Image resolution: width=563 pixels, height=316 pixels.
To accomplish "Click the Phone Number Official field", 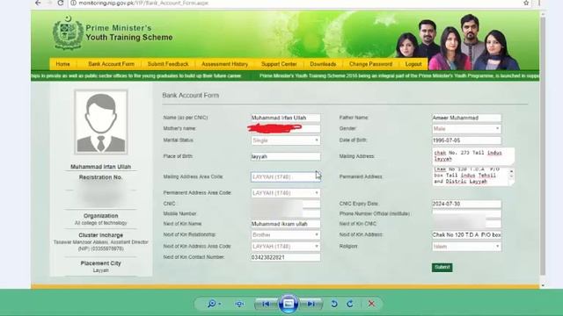I will pyautogui.click(x=466, y=214).
